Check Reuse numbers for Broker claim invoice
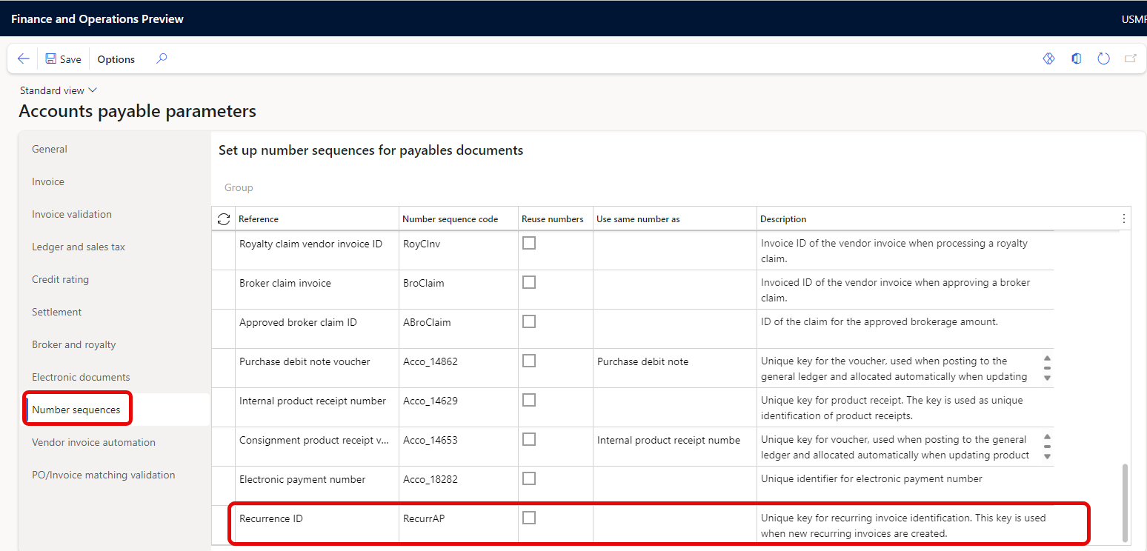Viewport: 1147px width, 551px height. point(529,282)
